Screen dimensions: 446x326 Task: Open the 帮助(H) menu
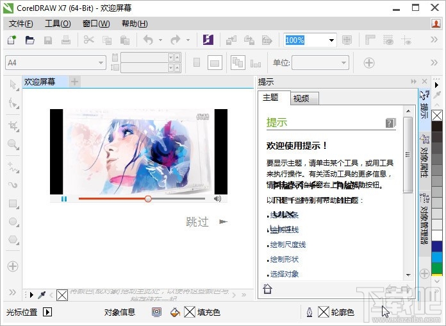(x=135, y=24)
